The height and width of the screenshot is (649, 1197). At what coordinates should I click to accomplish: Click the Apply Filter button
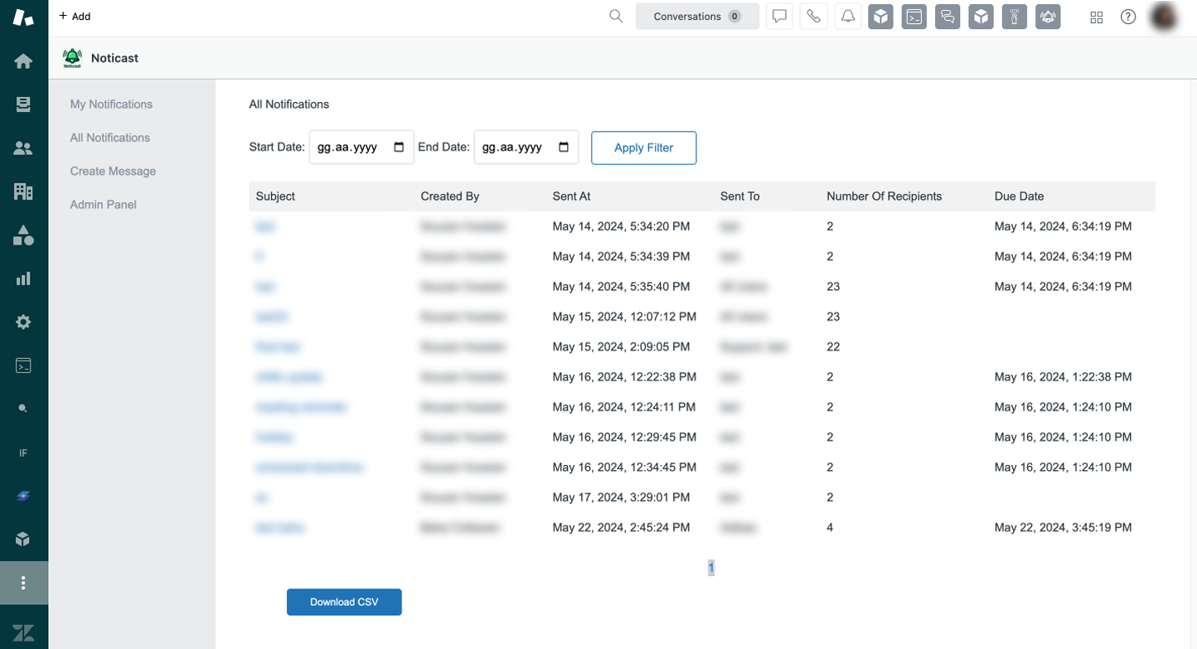643,148
